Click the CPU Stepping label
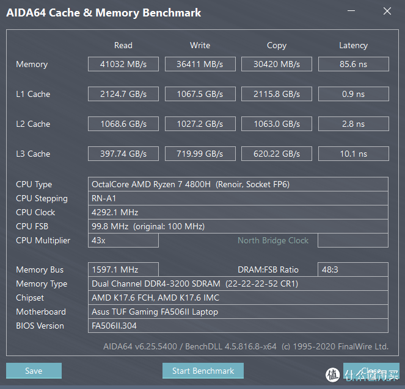 click(x=42, y=199)
